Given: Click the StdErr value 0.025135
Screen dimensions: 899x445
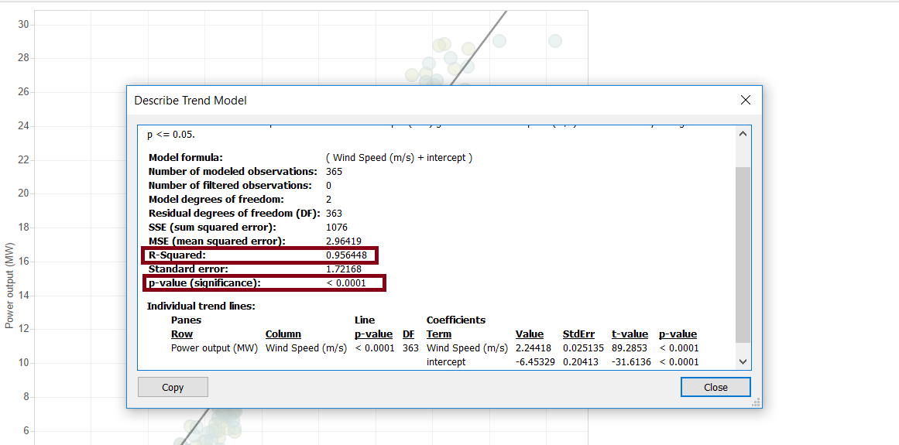Looking at the screenshot, I should click(x=583, y=348).
